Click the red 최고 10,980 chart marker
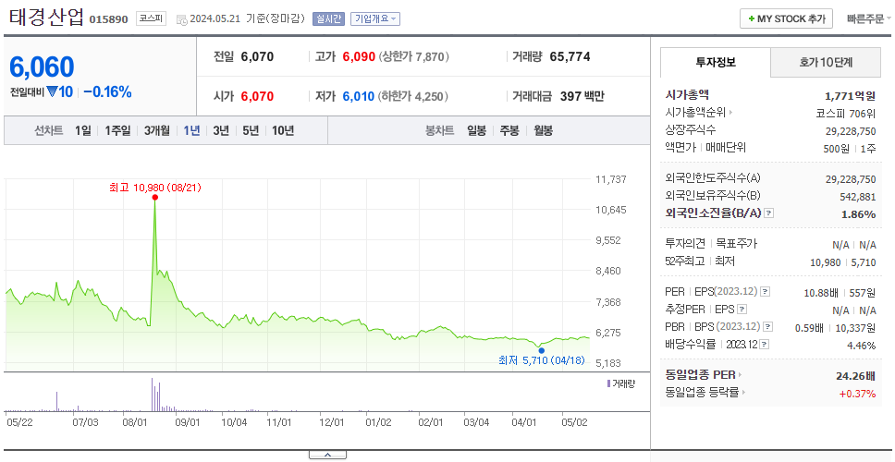Image resolution: width=895 pixels, height=462 pixels. [154, 198]
